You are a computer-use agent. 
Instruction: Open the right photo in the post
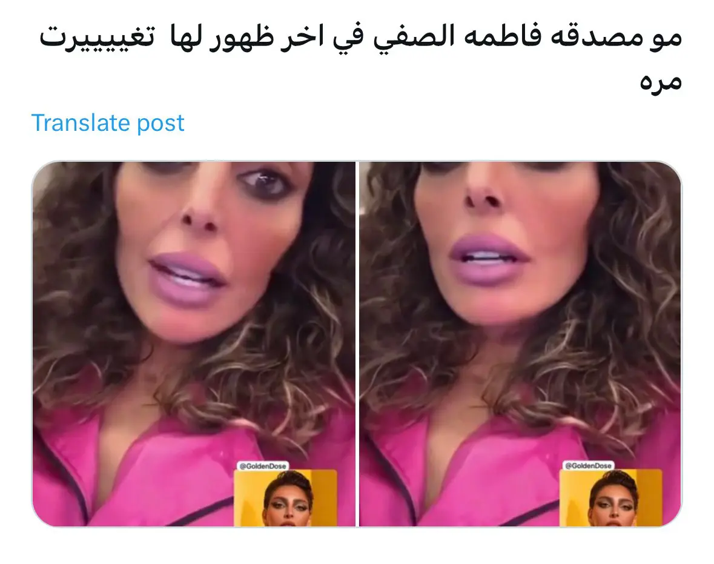[520, 344]
